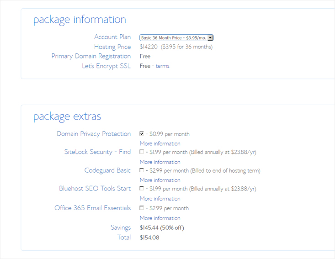
Task: View More information for Codeguard Basic
Action: (160, 180)
